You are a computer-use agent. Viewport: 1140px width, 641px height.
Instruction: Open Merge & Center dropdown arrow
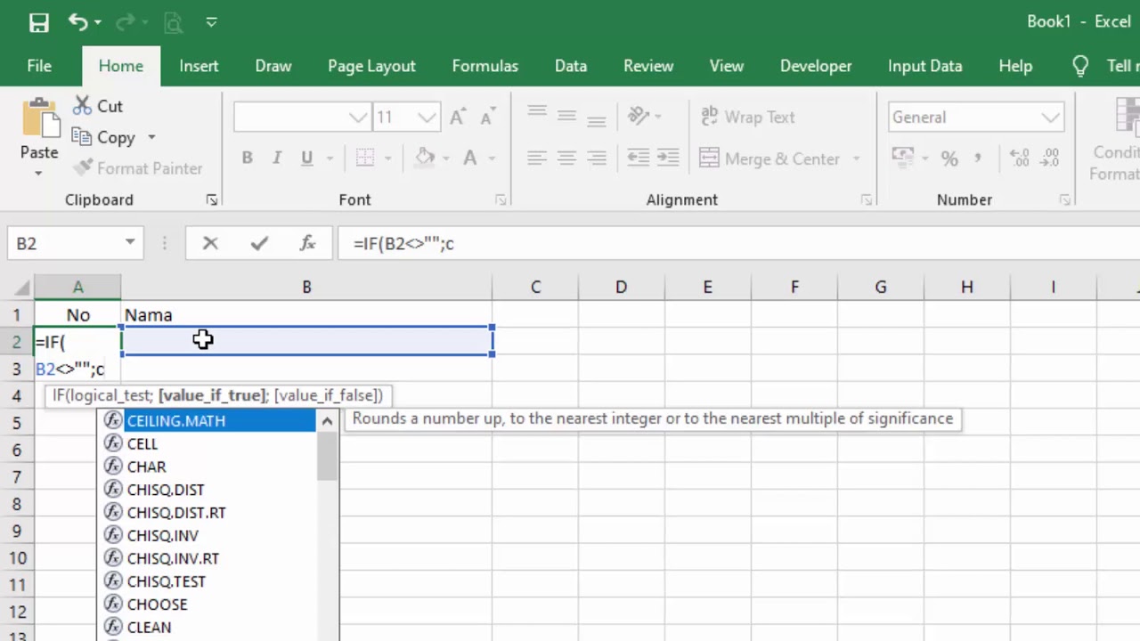857,158
